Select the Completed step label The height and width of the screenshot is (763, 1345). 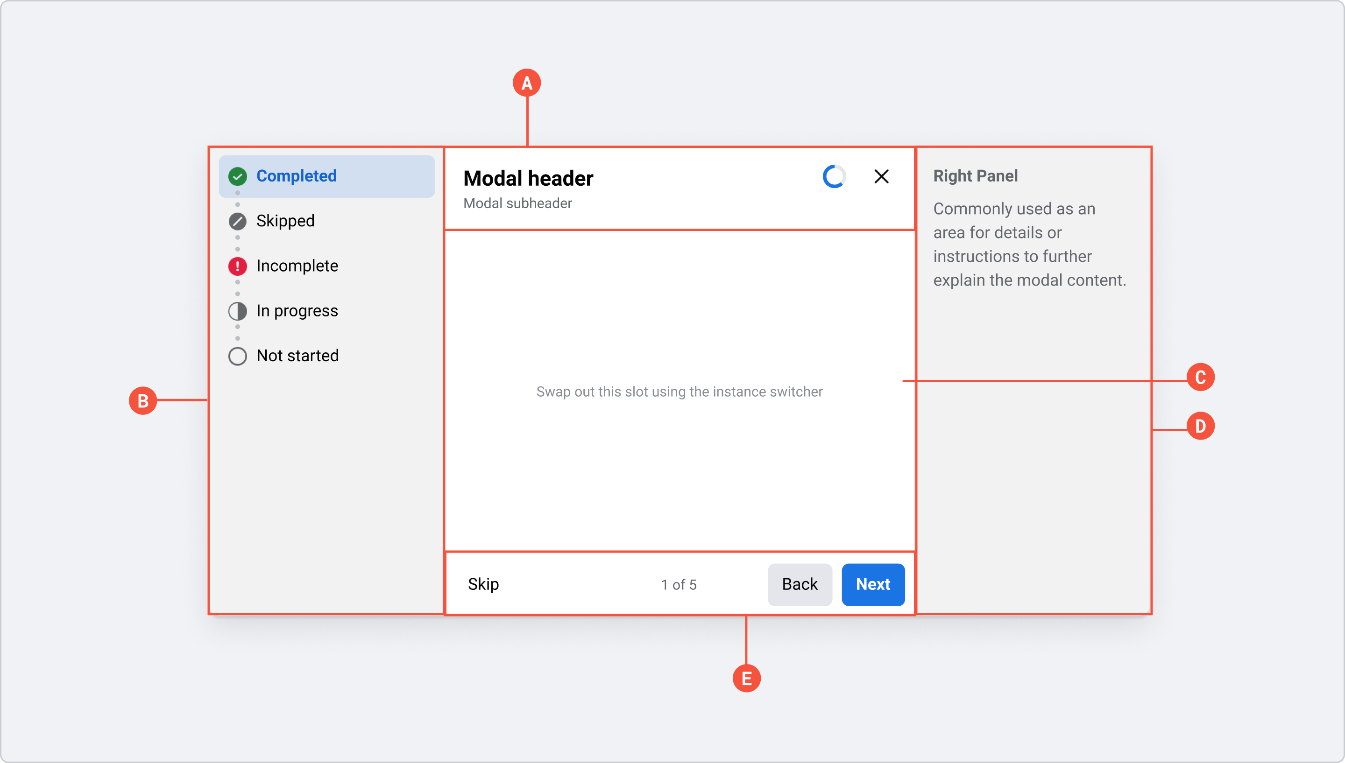[x=296, y=176]
